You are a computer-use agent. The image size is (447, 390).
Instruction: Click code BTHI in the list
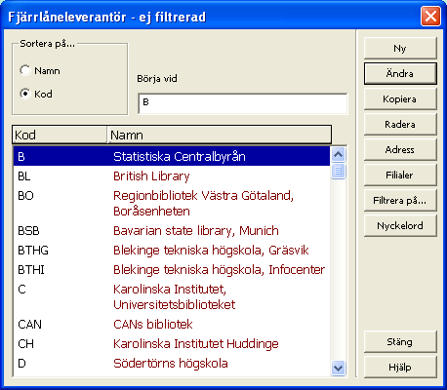click(31, 270)
